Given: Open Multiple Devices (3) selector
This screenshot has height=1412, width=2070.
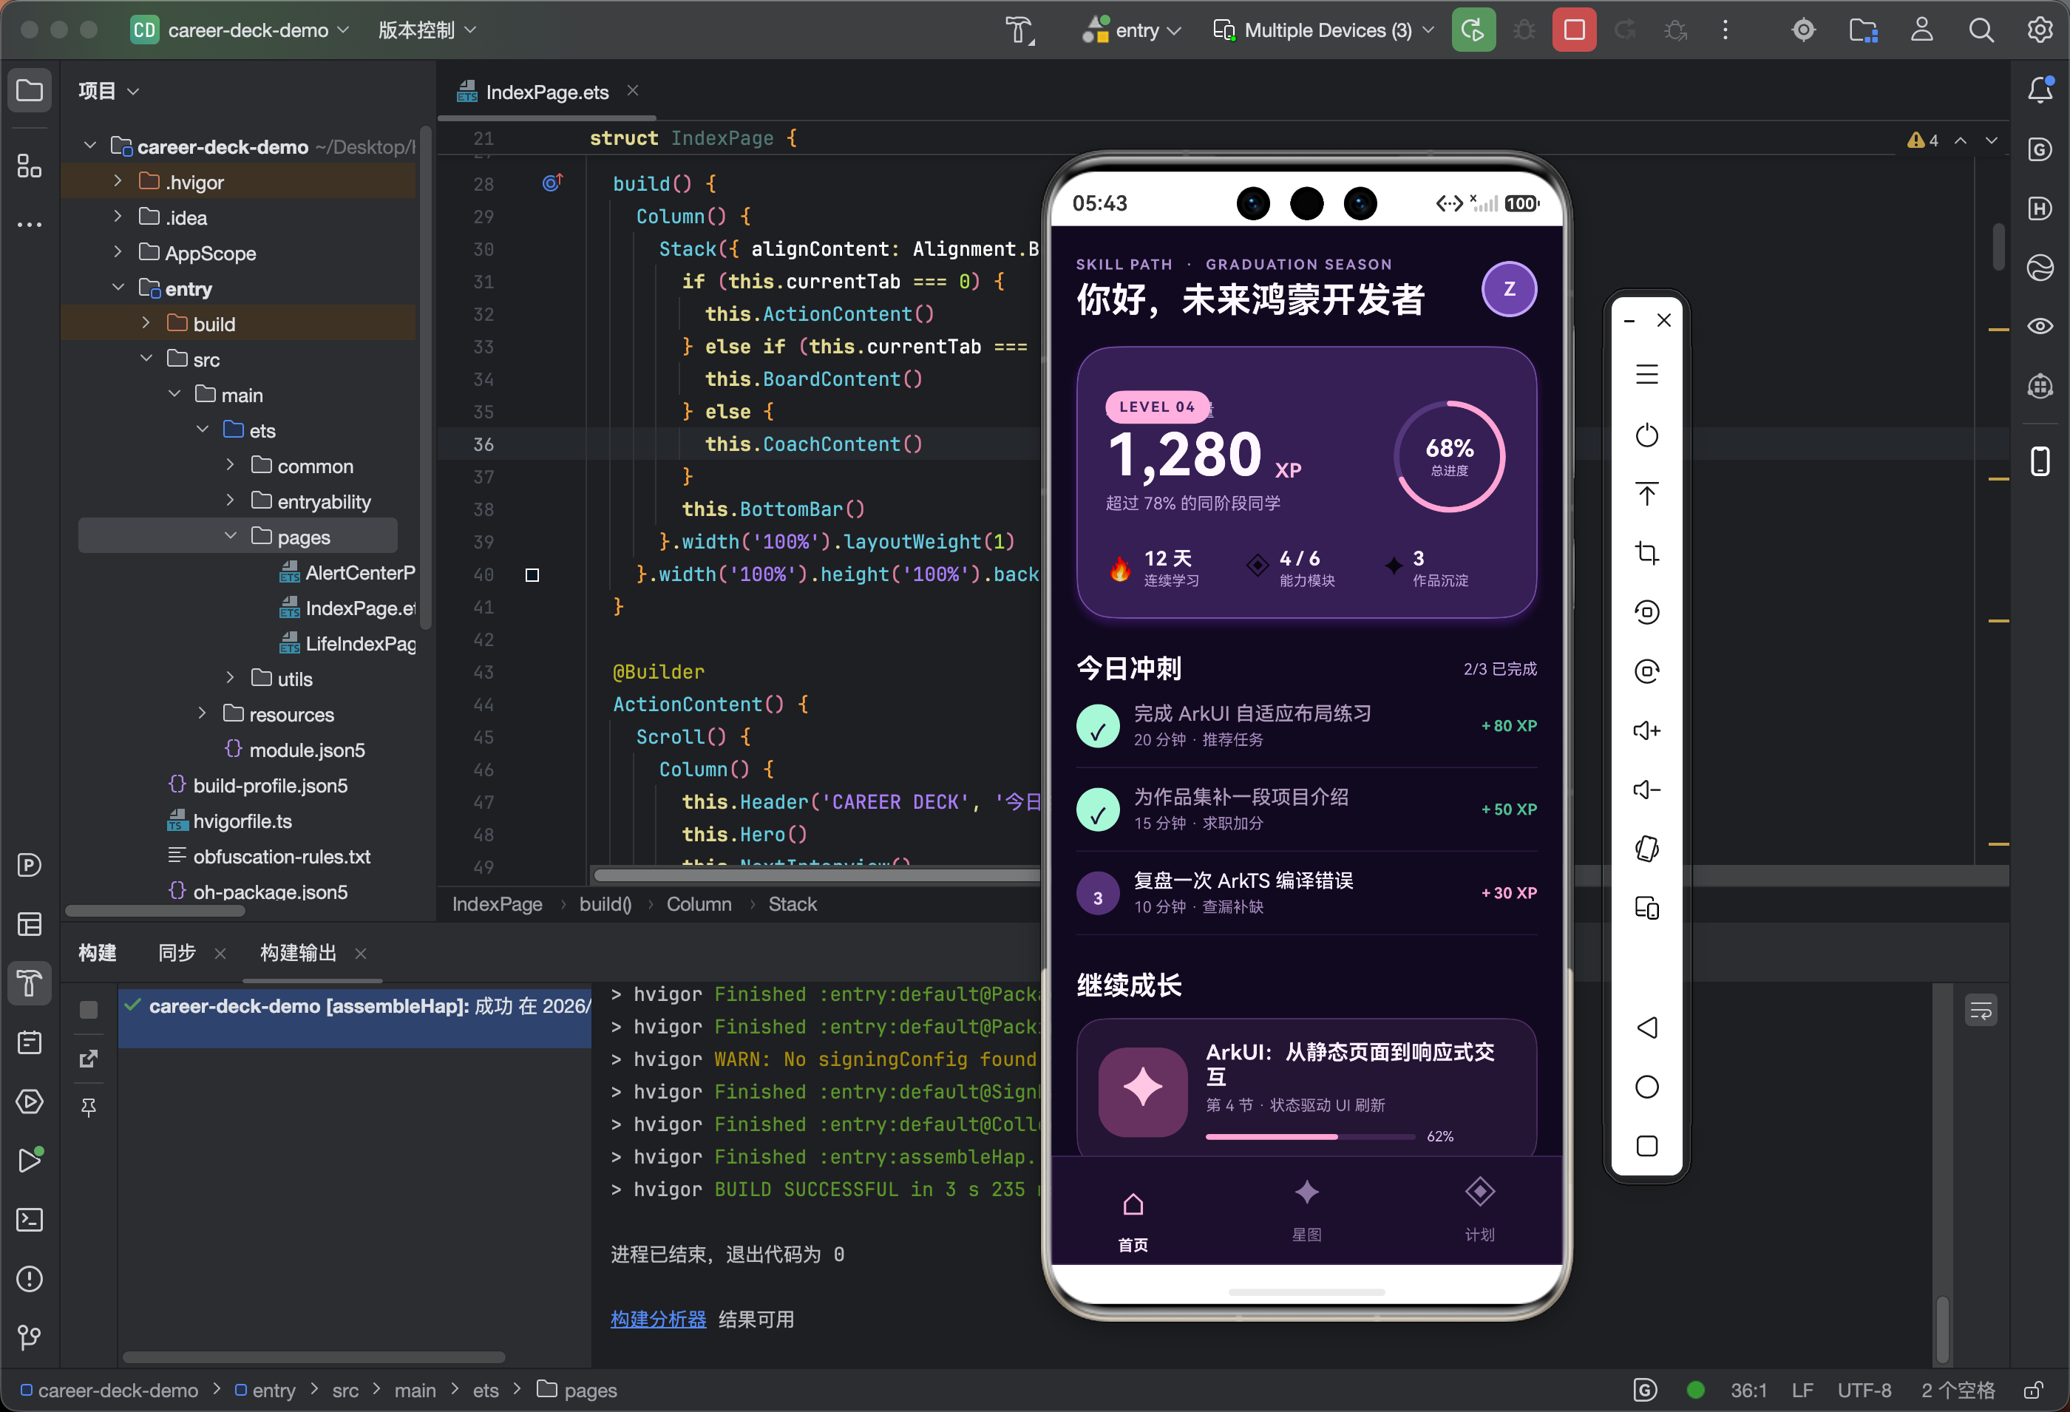Looking at the screenshot, I should (1325, 30).
